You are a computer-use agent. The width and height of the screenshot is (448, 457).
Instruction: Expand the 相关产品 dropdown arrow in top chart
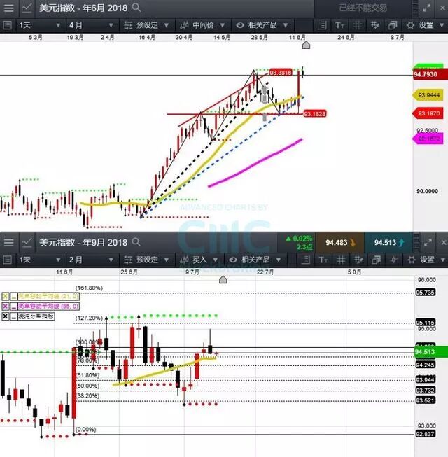pyautogui.click(x=286, y=25)
